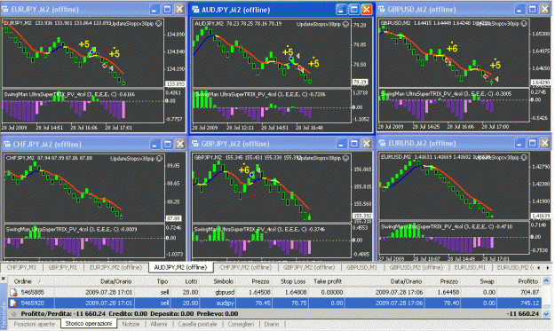The height and width of the screenshot is (331, 555).
Task: Click the expert advisor smiley on EURUSD chart
Action: 524,158
